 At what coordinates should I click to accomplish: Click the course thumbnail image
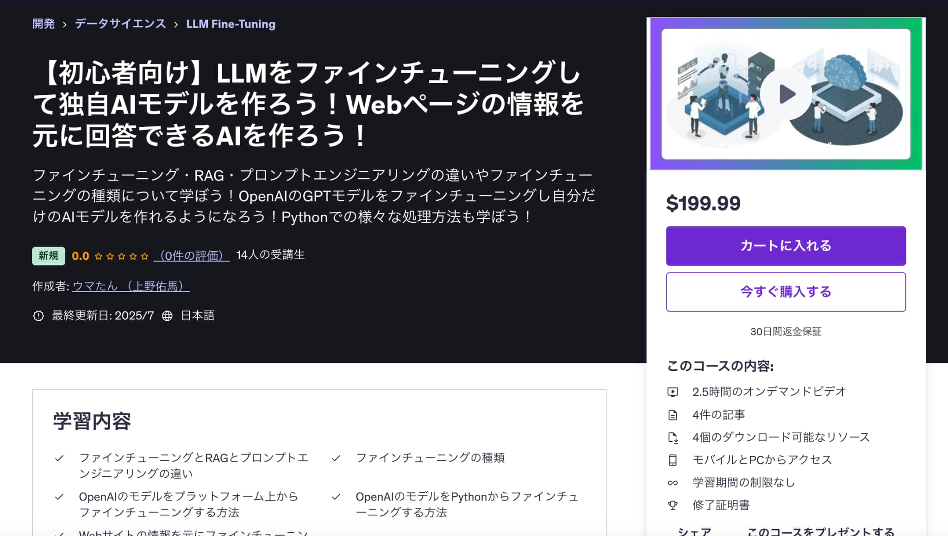point(786,94)
